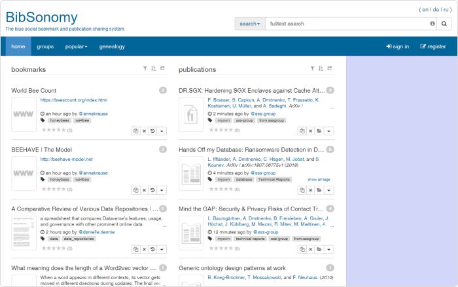
Task: Click X icon on DR.SGX publication
Action: click(x=311, y=131)
